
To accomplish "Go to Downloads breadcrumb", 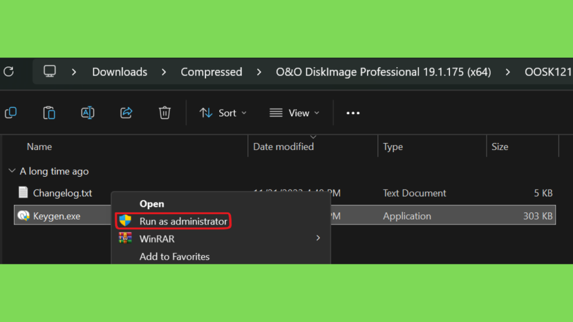I will coord(120,72).
